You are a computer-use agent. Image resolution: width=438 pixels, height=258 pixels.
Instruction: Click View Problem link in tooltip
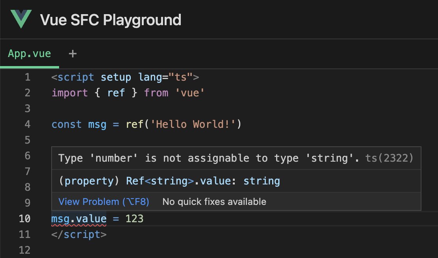tap(104, 202)
